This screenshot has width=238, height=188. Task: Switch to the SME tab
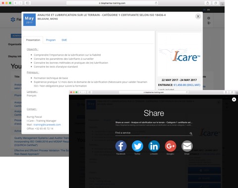click(64, 40)
